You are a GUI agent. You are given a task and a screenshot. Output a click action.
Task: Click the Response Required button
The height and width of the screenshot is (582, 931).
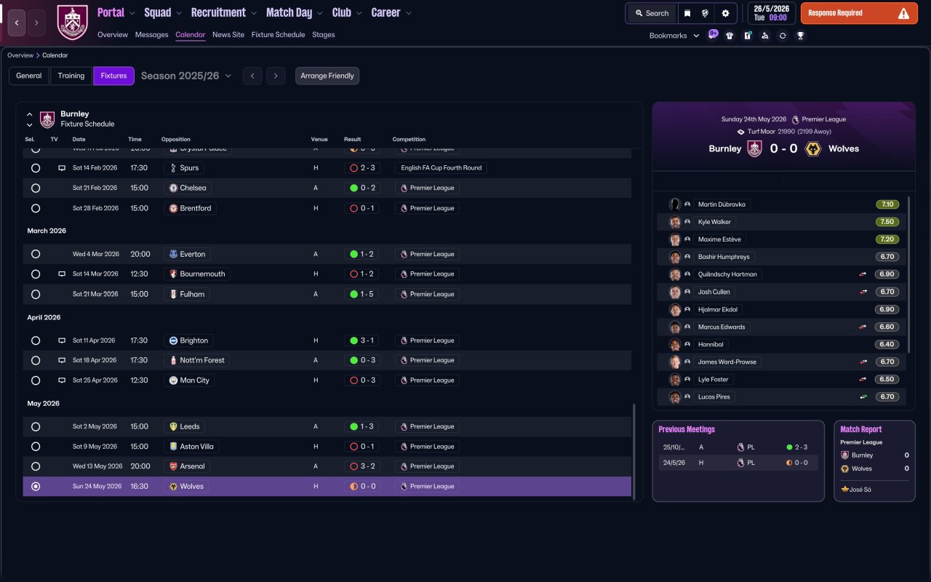click(859, 13)
